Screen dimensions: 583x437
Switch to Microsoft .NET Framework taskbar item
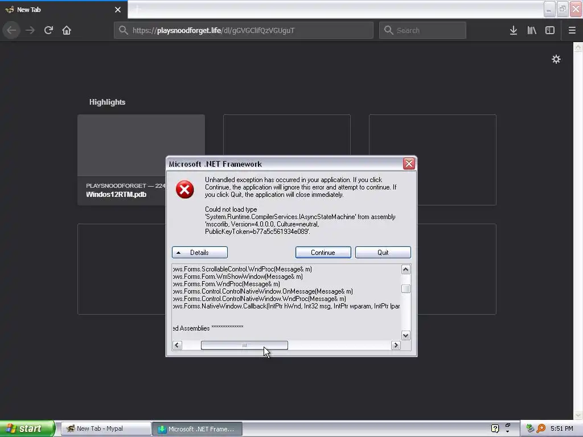click(197, 428)
